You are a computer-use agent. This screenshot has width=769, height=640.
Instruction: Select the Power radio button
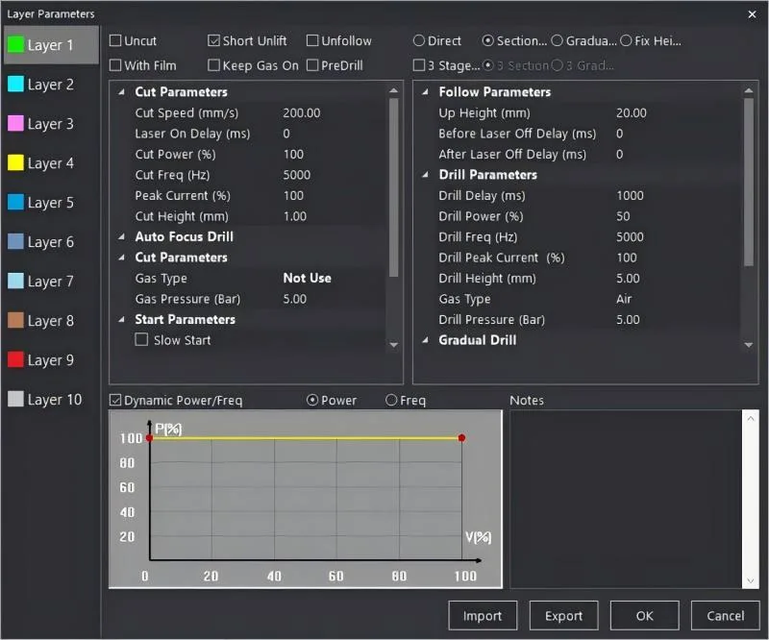[312, 400]
